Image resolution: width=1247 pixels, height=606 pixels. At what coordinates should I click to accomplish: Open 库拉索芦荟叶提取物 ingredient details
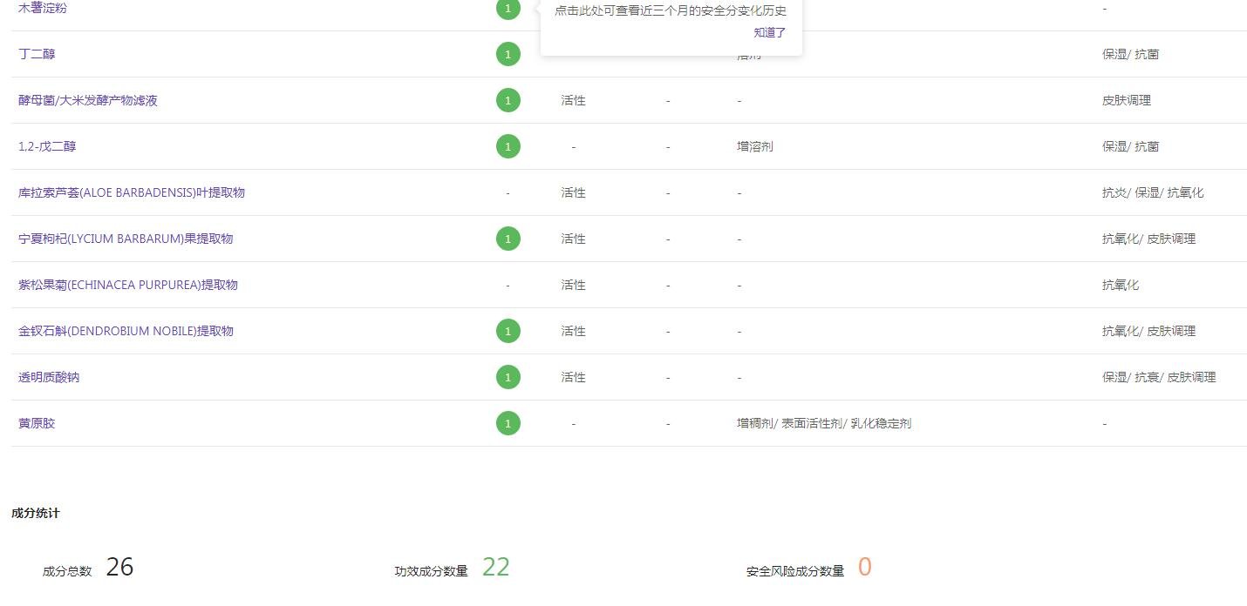coord(132,192)
